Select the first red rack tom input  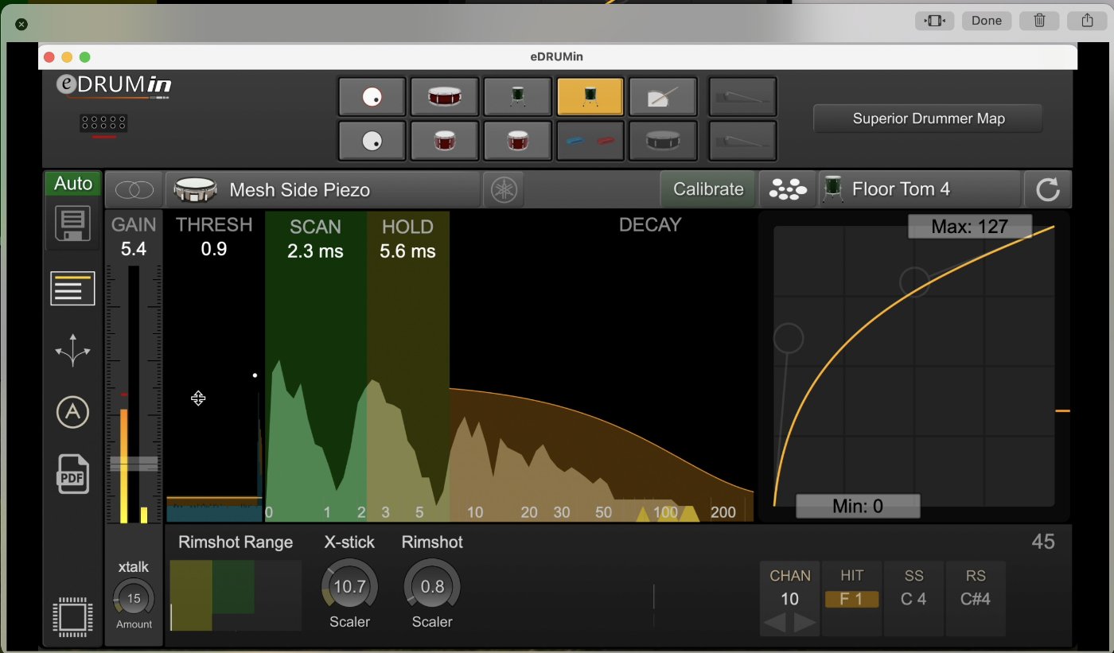(x=445, y=141)
